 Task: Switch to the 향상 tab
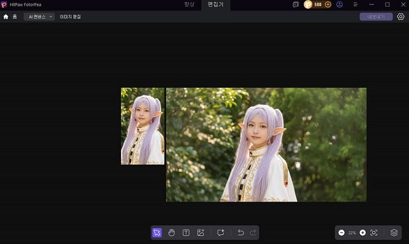[x=189, y=4]
